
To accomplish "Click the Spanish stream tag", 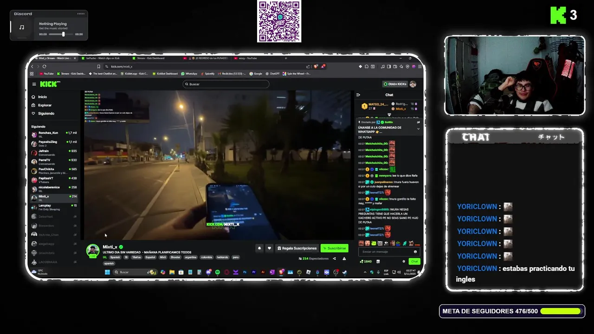I will pos(115,257).
